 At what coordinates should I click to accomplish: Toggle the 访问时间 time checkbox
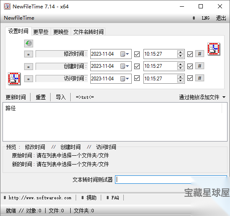point(190,78)
